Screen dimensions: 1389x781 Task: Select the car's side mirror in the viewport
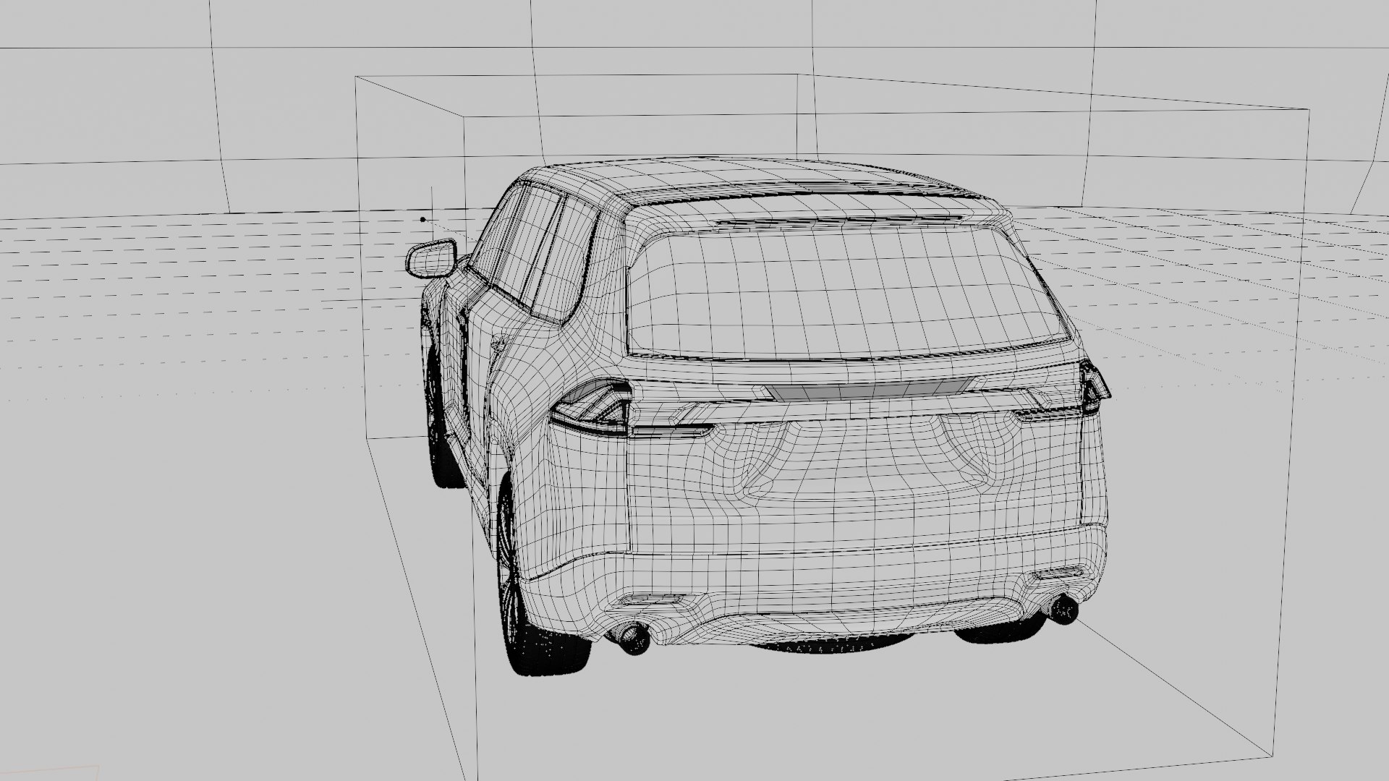coord(432,259)
